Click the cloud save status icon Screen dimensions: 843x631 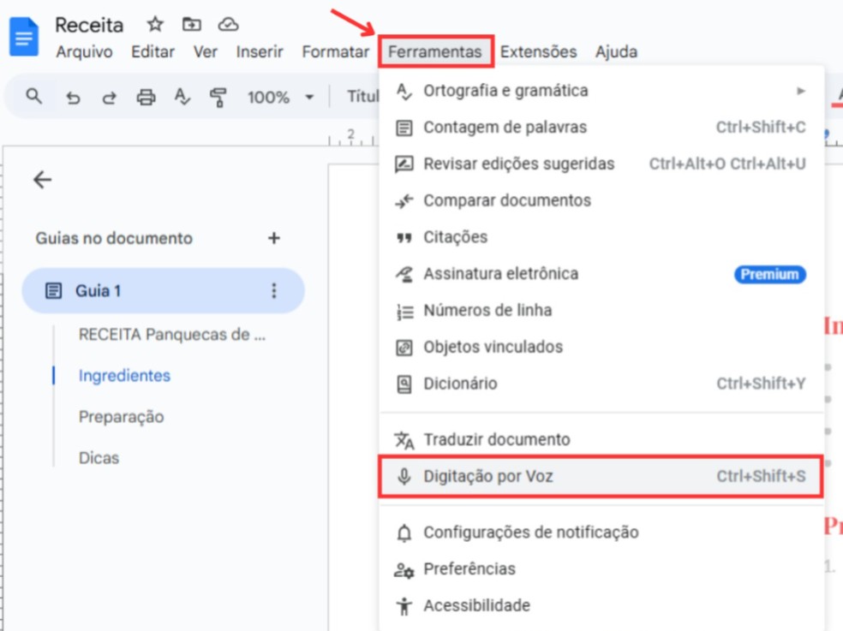[x=227, y=25]
